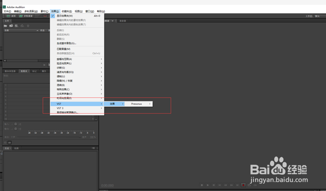Click the Input gain knob in effects rack
This screenshot has height=191, width=326.
point(16,124)
